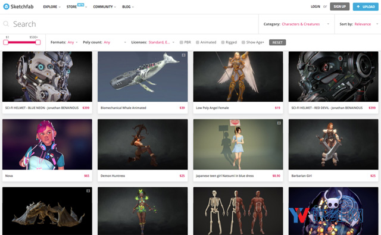Click the Reset filters button

tap(277, 42)
